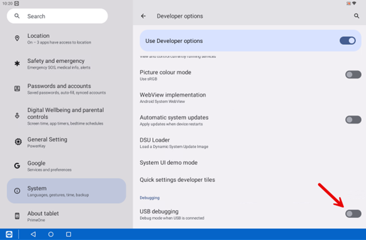
Task: Open Google services and preferences
Action: (67, 166)
